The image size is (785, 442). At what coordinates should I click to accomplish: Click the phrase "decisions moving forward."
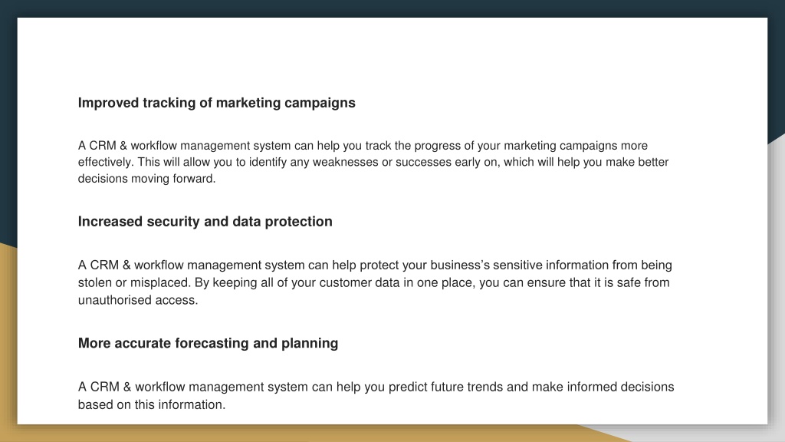pyautogui.click(x=146, y=179)
